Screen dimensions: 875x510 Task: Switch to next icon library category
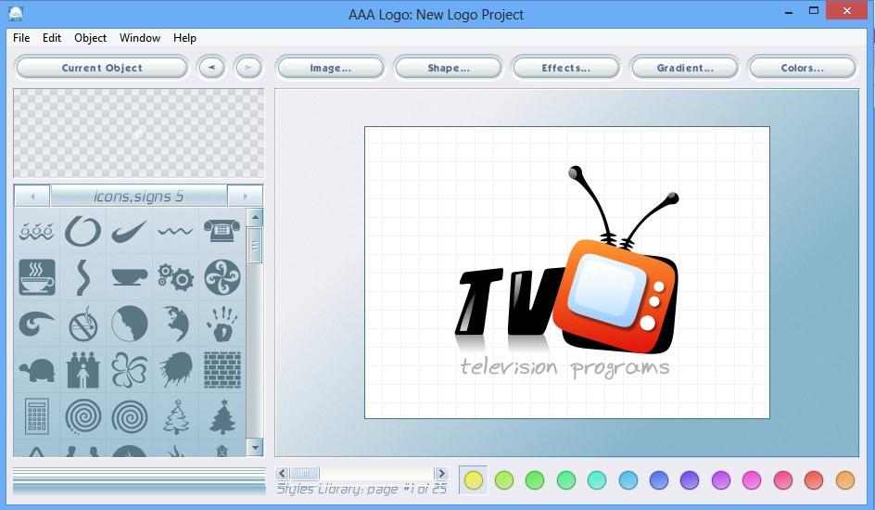pyautogui.click(x=245, y=196)
